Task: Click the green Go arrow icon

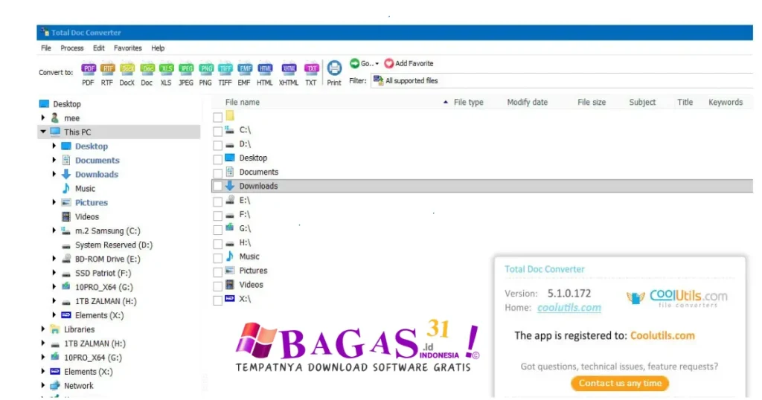Action: click(354, 63)
